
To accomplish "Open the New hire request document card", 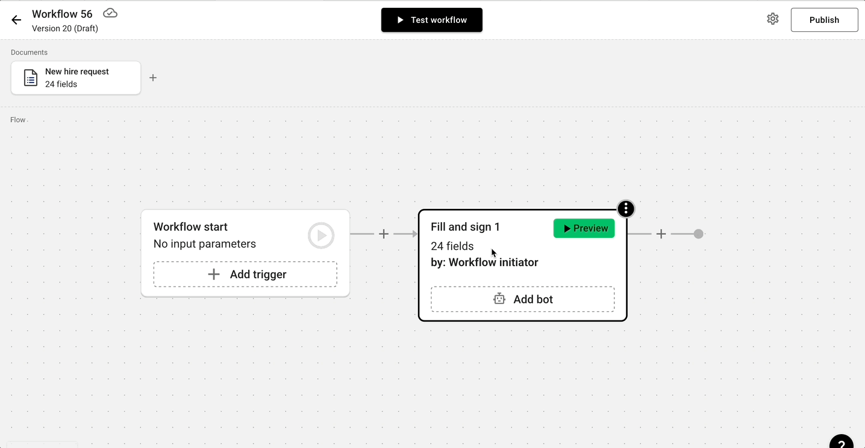I will tap(76, 78).
